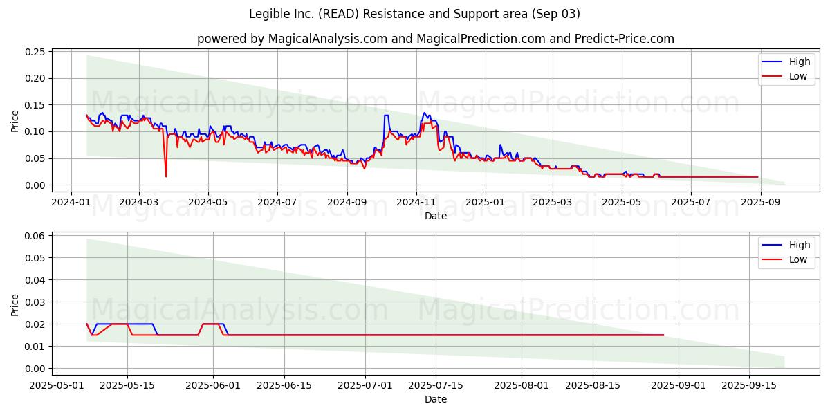Click the '0.06' y-axis tick on bottom chart
830x415 pixels.
(35, 236)
